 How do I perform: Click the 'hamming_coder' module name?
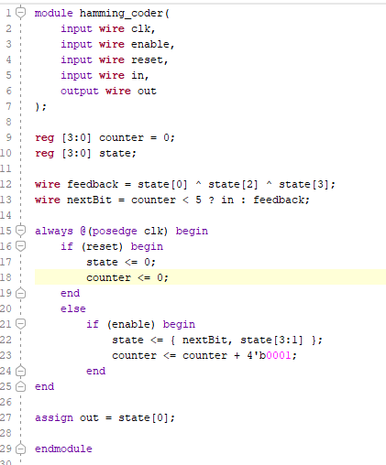[x=121, y=14]
